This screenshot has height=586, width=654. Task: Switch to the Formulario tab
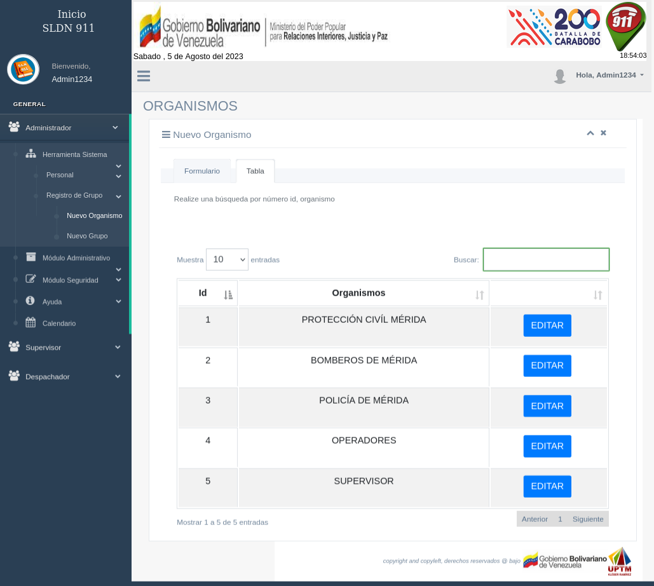click(x=202, y=171)
